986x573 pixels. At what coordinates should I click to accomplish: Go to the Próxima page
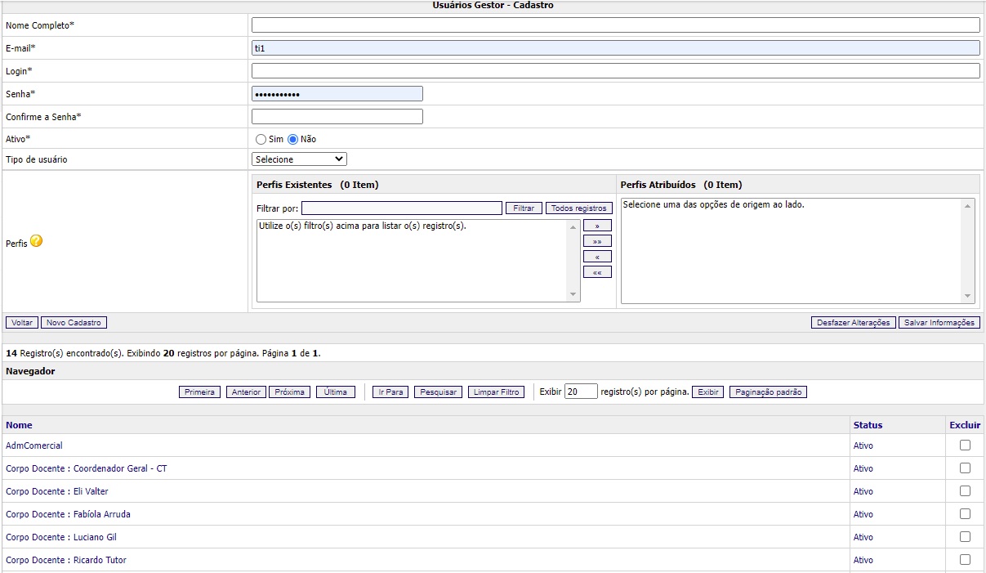[x=289, y=392]
